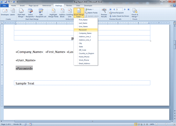Open Rules dropdown
Viewport: 176px width, 126px height.
pos(89,9)
